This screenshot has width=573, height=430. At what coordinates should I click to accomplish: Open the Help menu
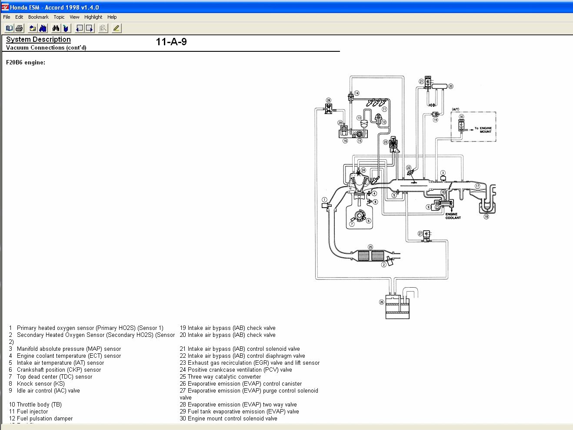(x=112, y=17)
